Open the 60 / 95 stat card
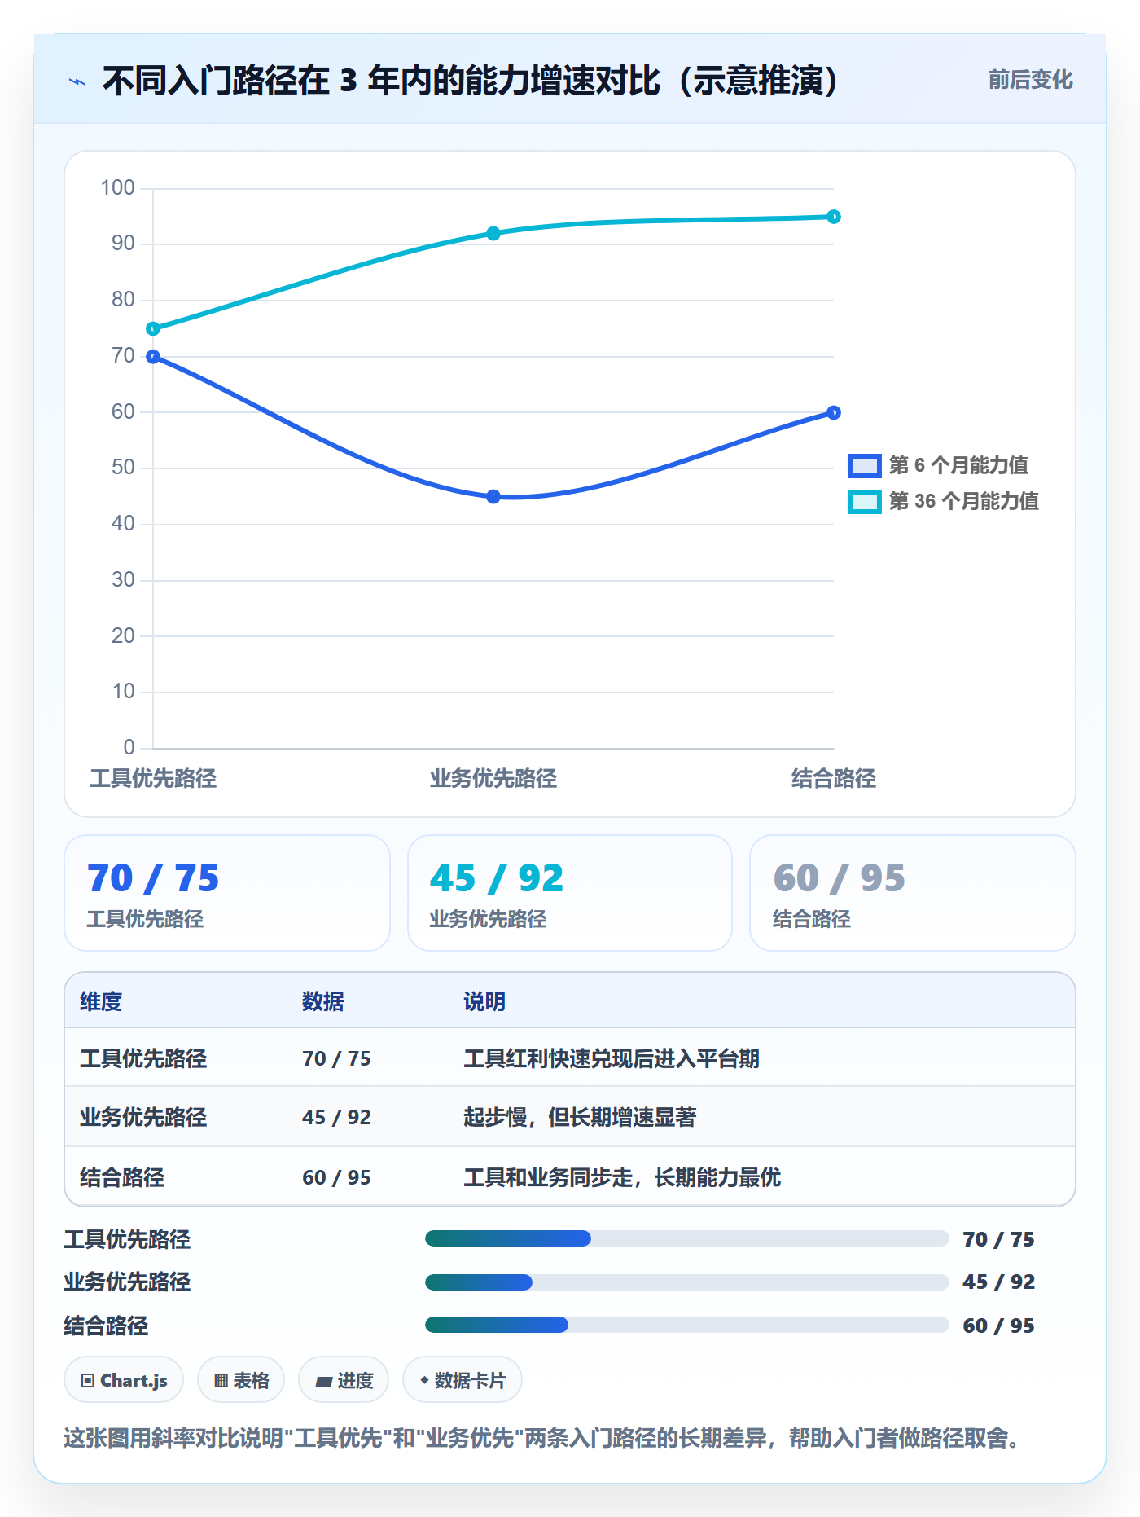Viewport: 1140px width, 1517px height. pyautogui.click(x=913, y=893)
